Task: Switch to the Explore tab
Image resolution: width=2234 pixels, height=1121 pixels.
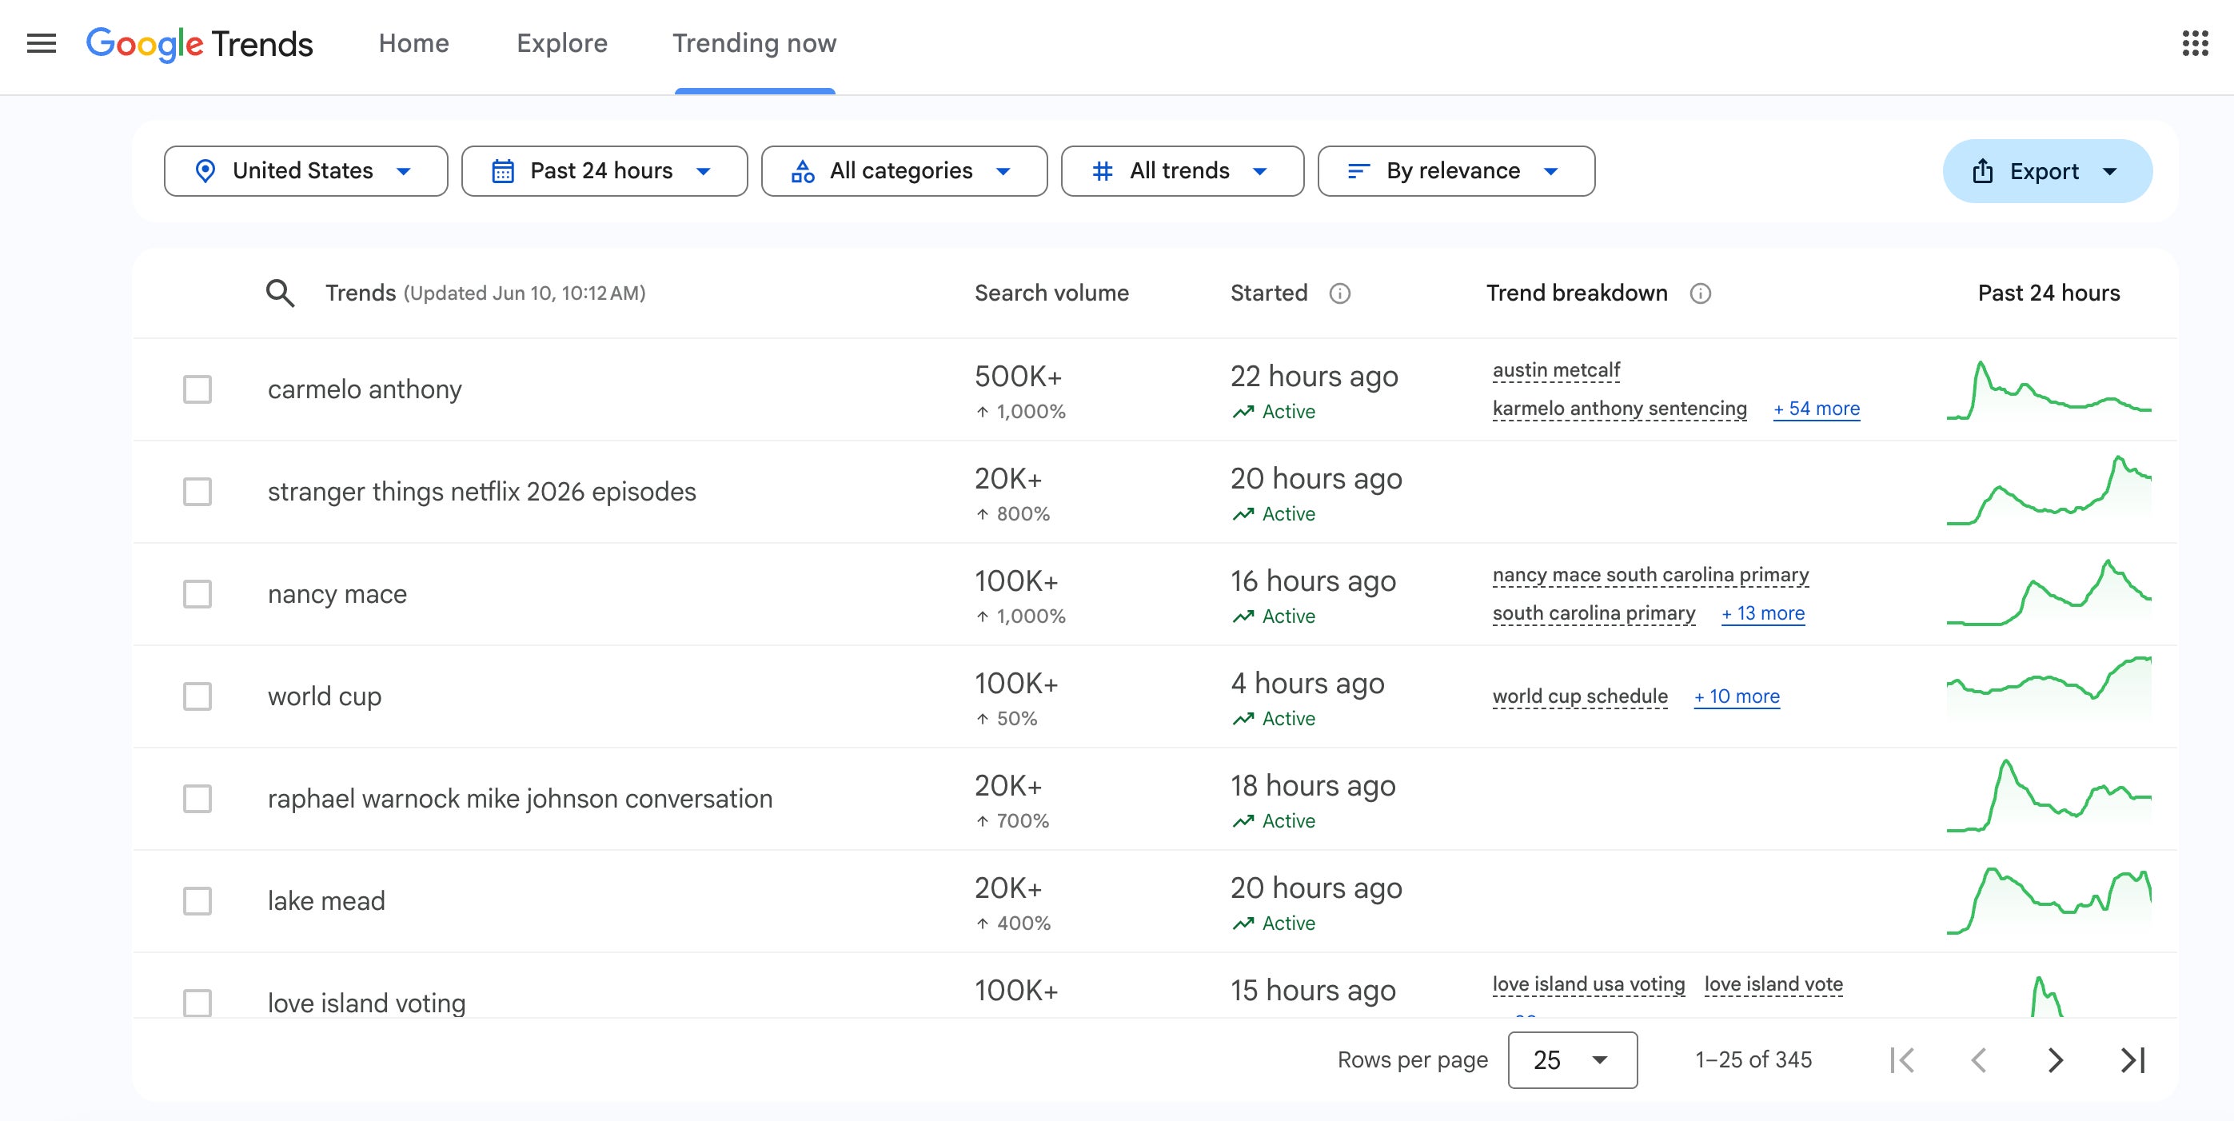Action: 562,43
